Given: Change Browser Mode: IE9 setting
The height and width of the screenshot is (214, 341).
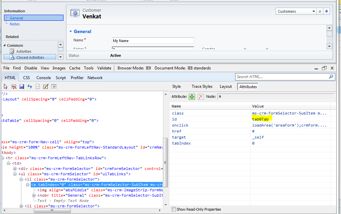Looking at the screenshot, I should (x=134, y=68).
